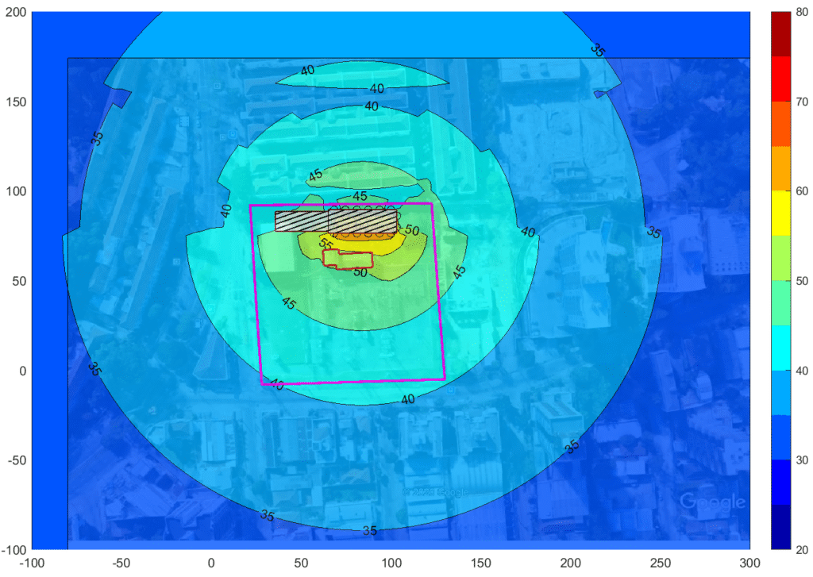Pick the orange colorbar band above 60
813x577 pixels.
(781, 168)
